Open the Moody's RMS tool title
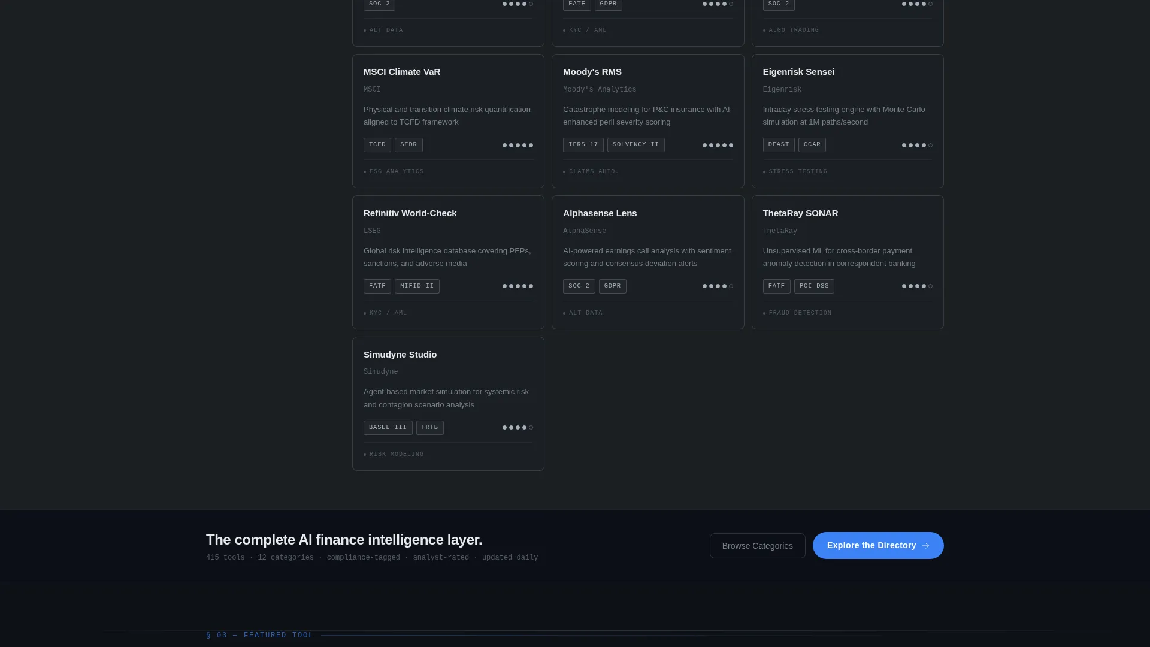Image resolution: width=1150 pixels, height=647 pixels. pyautogui.click(x=592, y=72)
